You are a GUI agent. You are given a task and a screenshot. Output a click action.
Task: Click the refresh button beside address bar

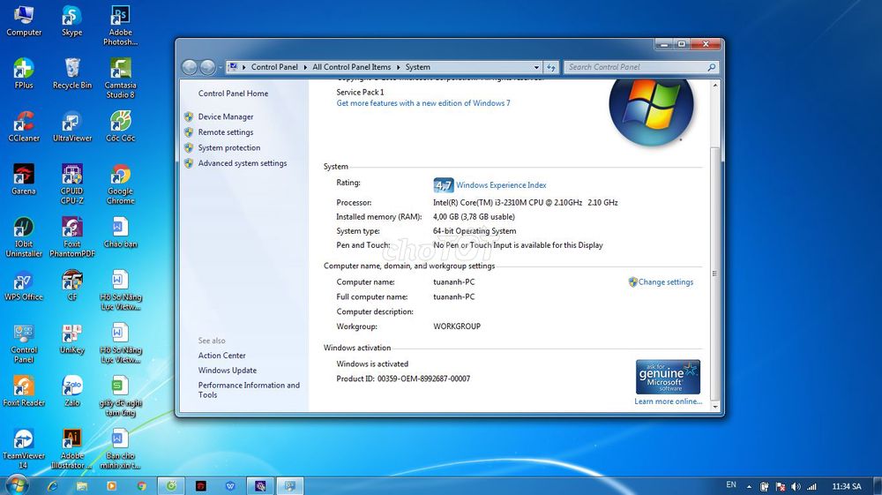(x=551, y=67)
